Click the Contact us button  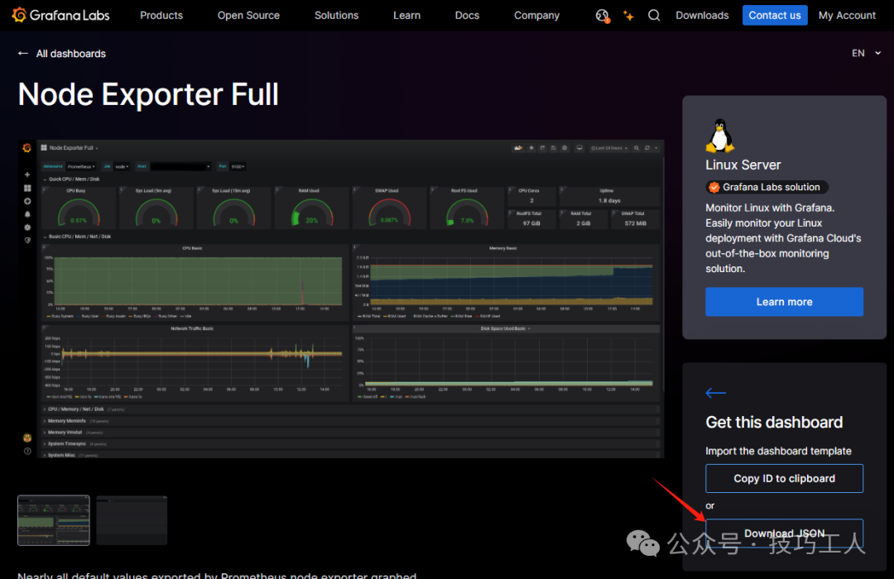pyautogui.click(x=774, y=15)
